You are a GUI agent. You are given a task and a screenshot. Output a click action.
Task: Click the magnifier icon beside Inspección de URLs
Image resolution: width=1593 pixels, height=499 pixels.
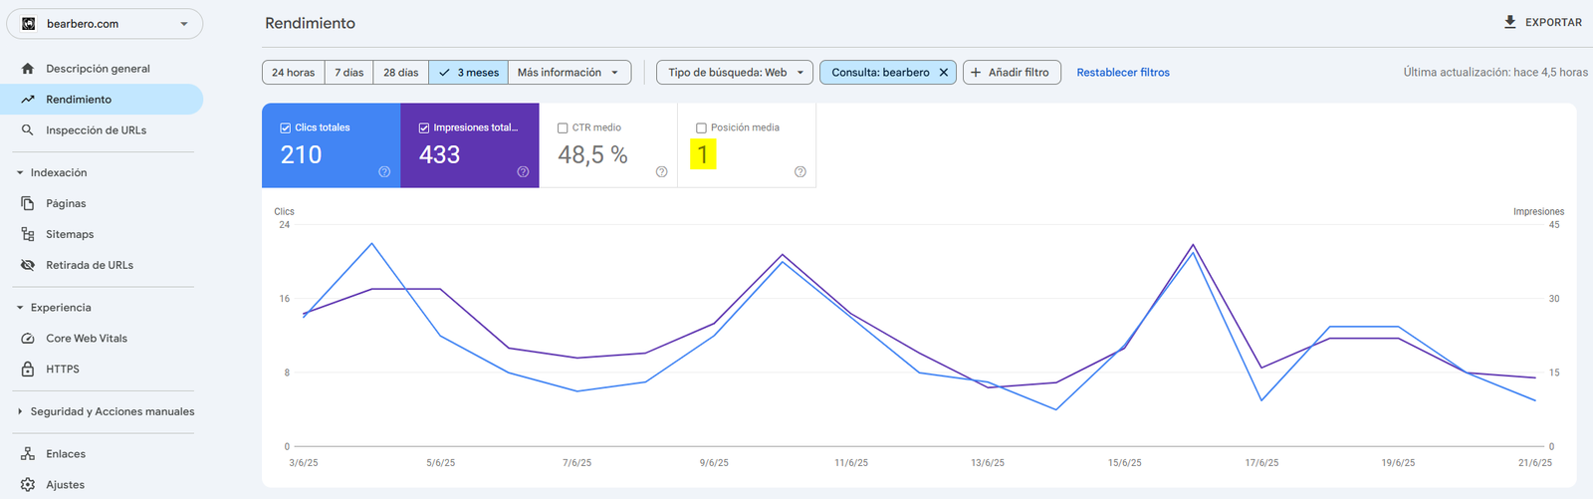[x=28, y=130]
